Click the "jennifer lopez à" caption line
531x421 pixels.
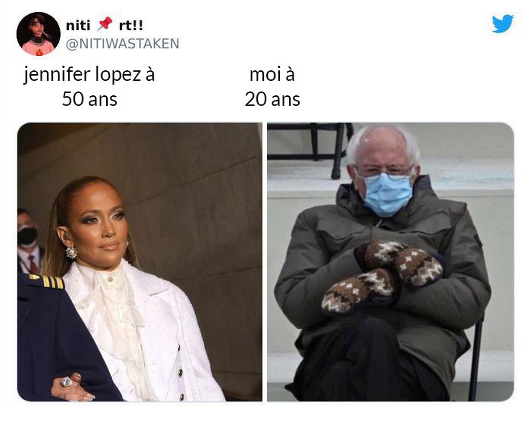tap(89, 76)
